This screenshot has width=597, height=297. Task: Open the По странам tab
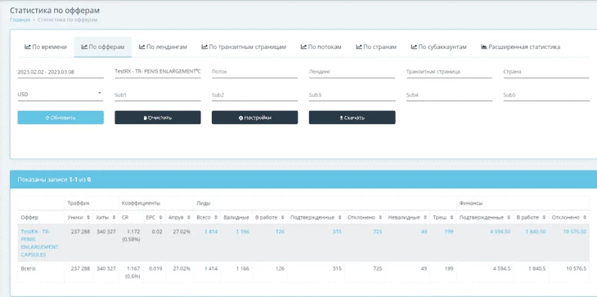(x=376, y=47)
